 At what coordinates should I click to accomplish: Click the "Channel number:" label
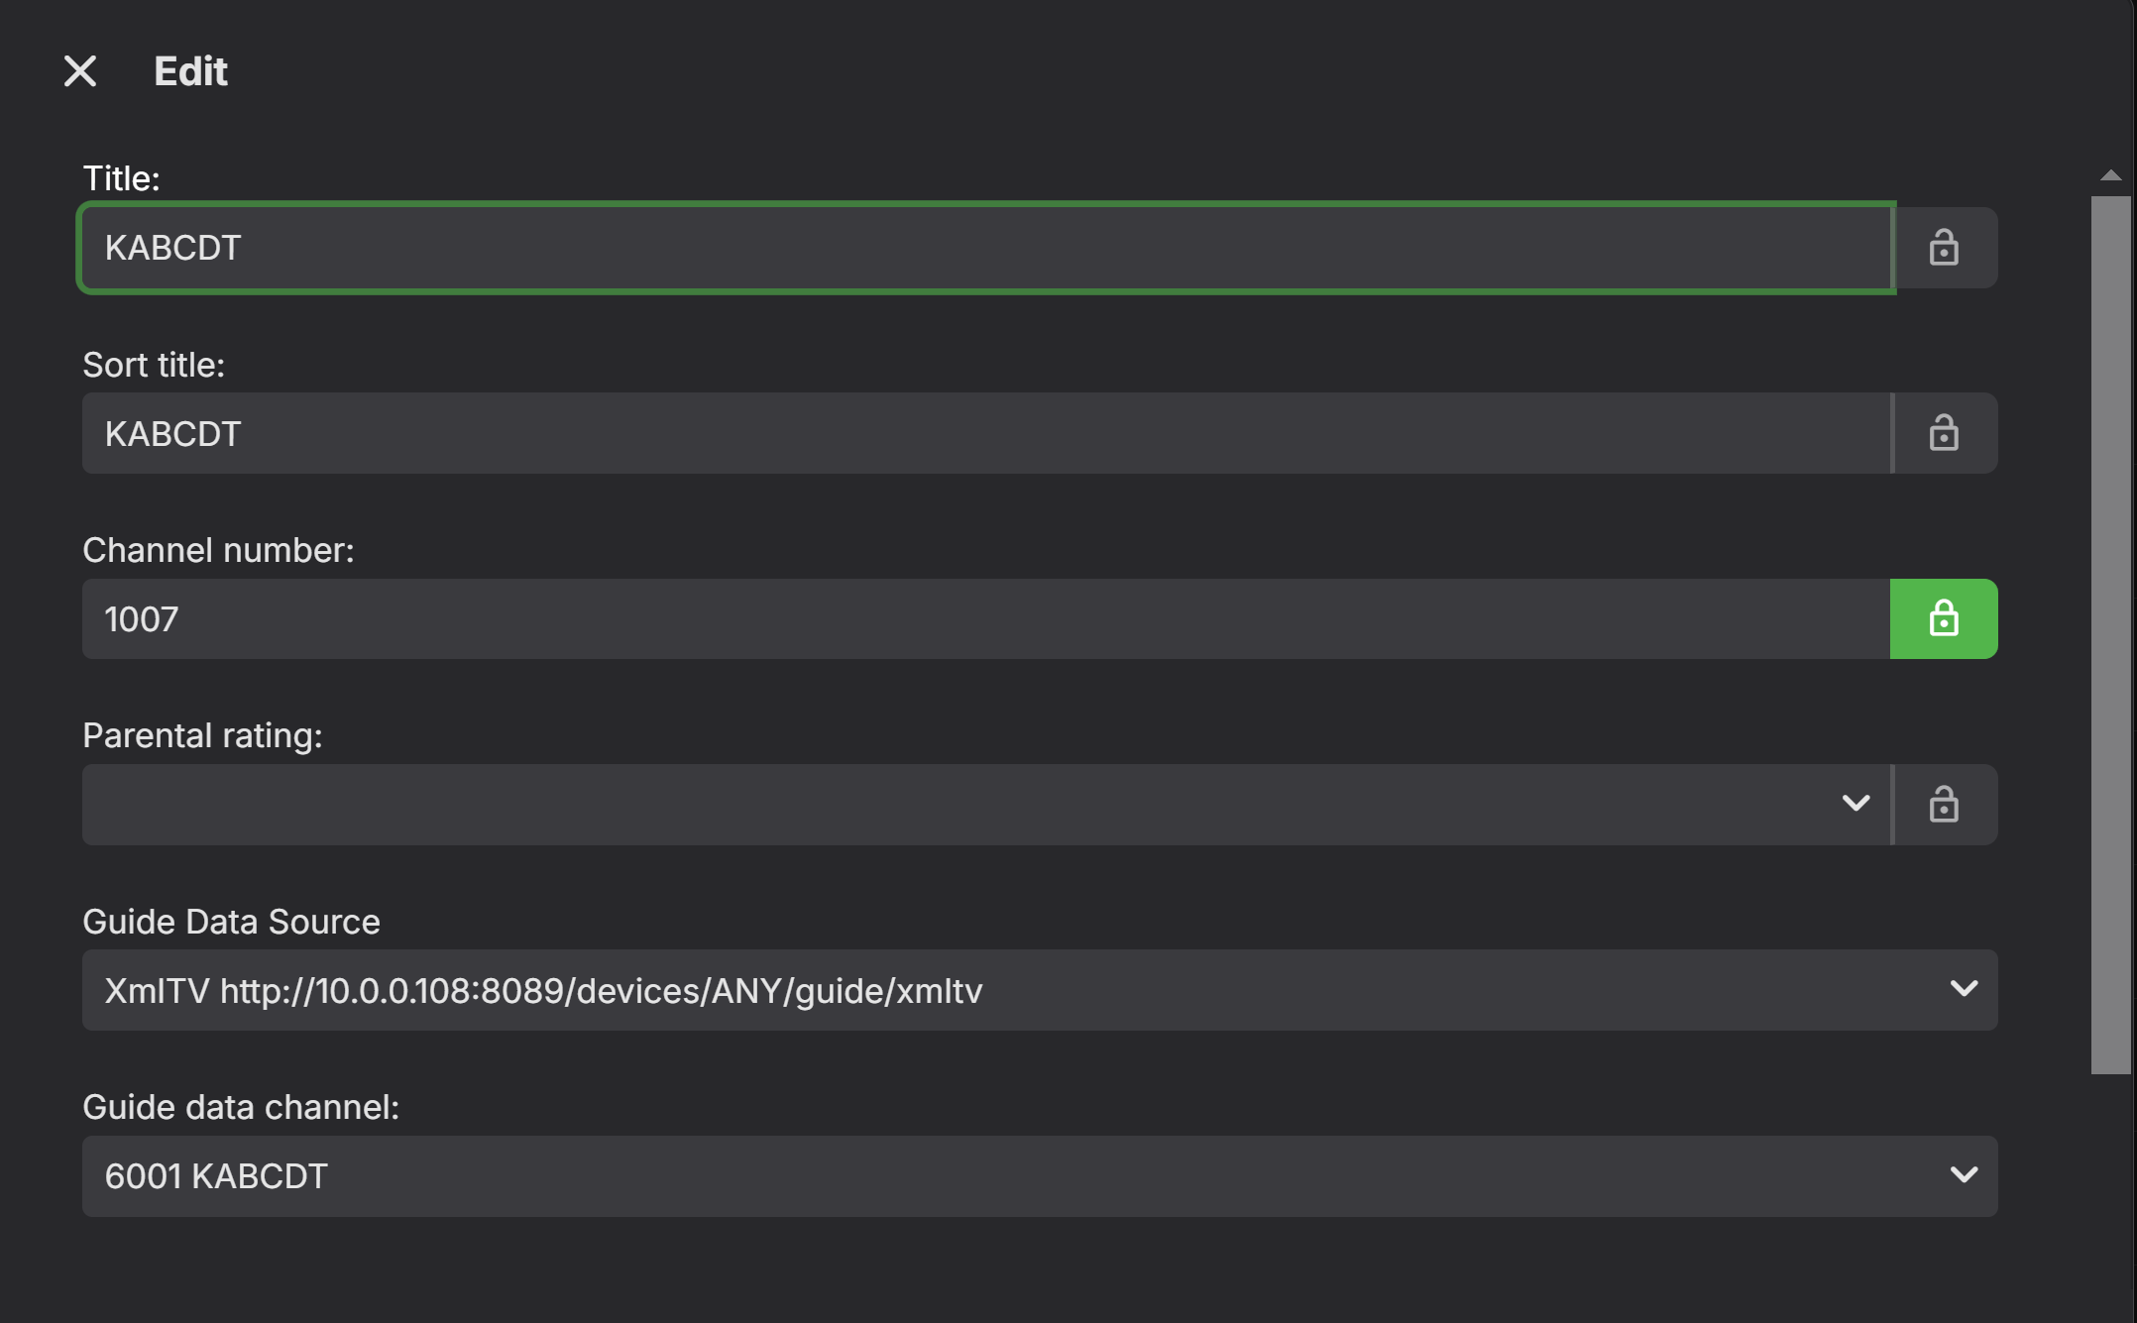218,550
